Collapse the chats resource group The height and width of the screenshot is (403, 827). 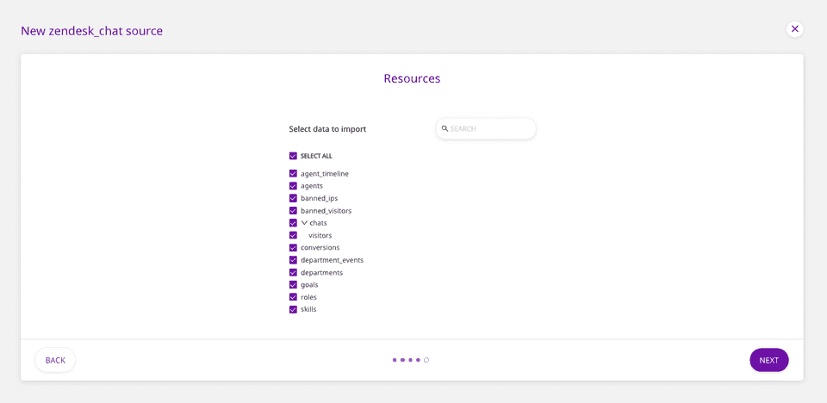[304, 223]
